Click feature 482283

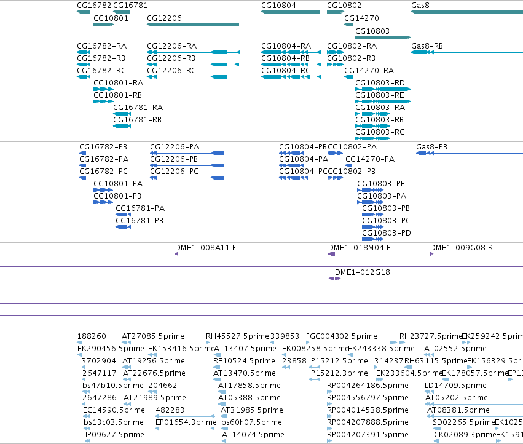point(170,410)
